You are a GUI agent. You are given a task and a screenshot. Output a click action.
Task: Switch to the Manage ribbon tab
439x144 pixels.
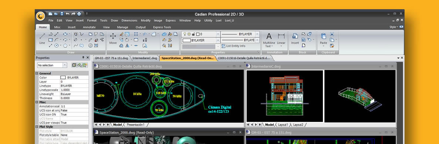click(x=123, y=27)
